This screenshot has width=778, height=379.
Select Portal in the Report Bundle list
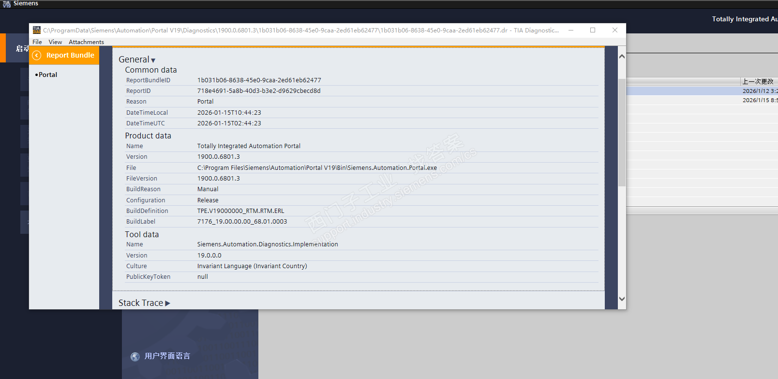coord(48,75)
